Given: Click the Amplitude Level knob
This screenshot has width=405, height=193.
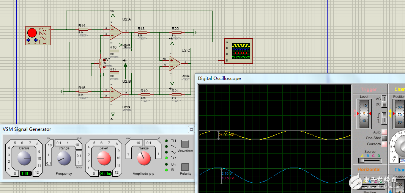Looking at the screenshot, I should coord(104,158).
